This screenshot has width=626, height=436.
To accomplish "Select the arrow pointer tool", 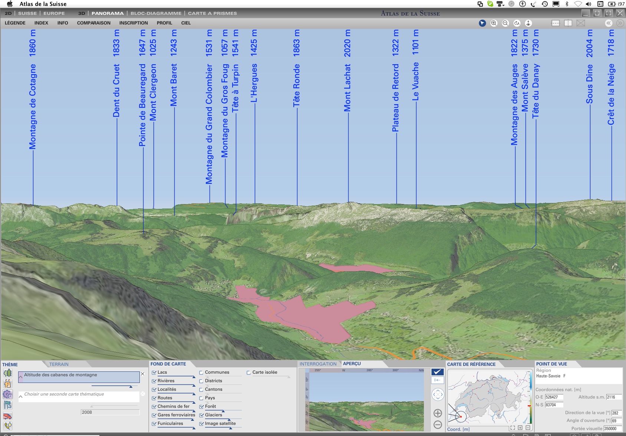I will [x=482, y=23].
